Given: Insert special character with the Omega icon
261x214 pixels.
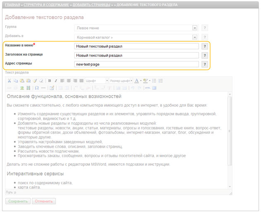Looking at the screenshot, I should (36, 88).
